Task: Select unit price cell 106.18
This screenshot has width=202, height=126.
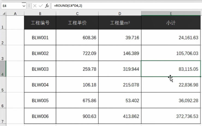Action: (x=77, y=84)
